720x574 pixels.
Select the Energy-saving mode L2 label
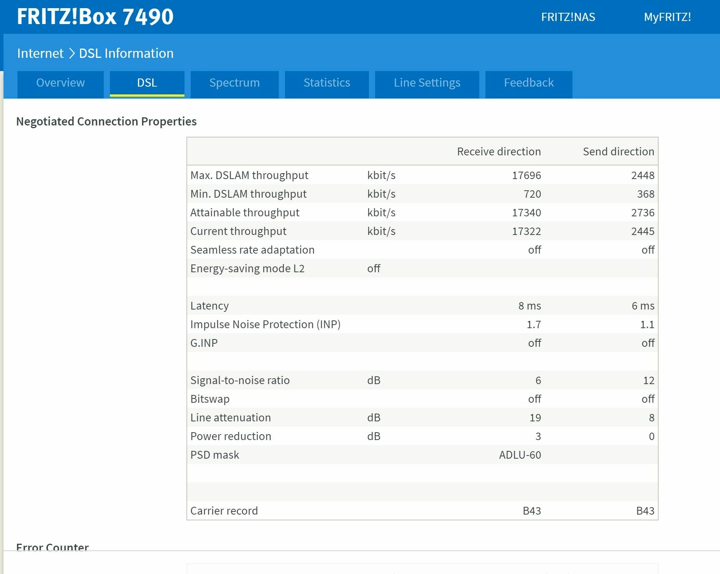point(247,268)
